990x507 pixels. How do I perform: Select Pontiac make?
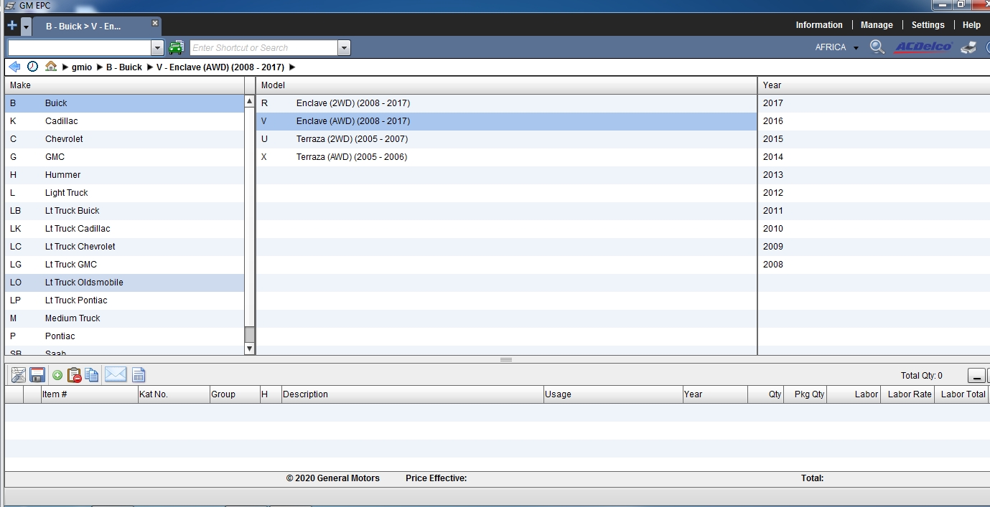click(125, 336)
